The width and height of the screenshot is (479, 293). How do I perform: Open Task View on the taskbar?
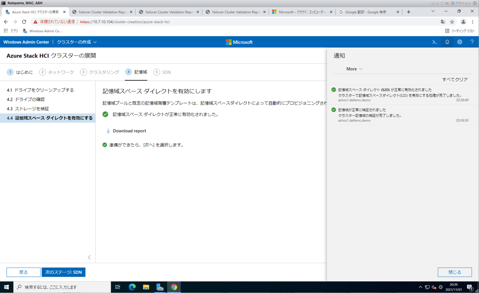click(117, 287)
